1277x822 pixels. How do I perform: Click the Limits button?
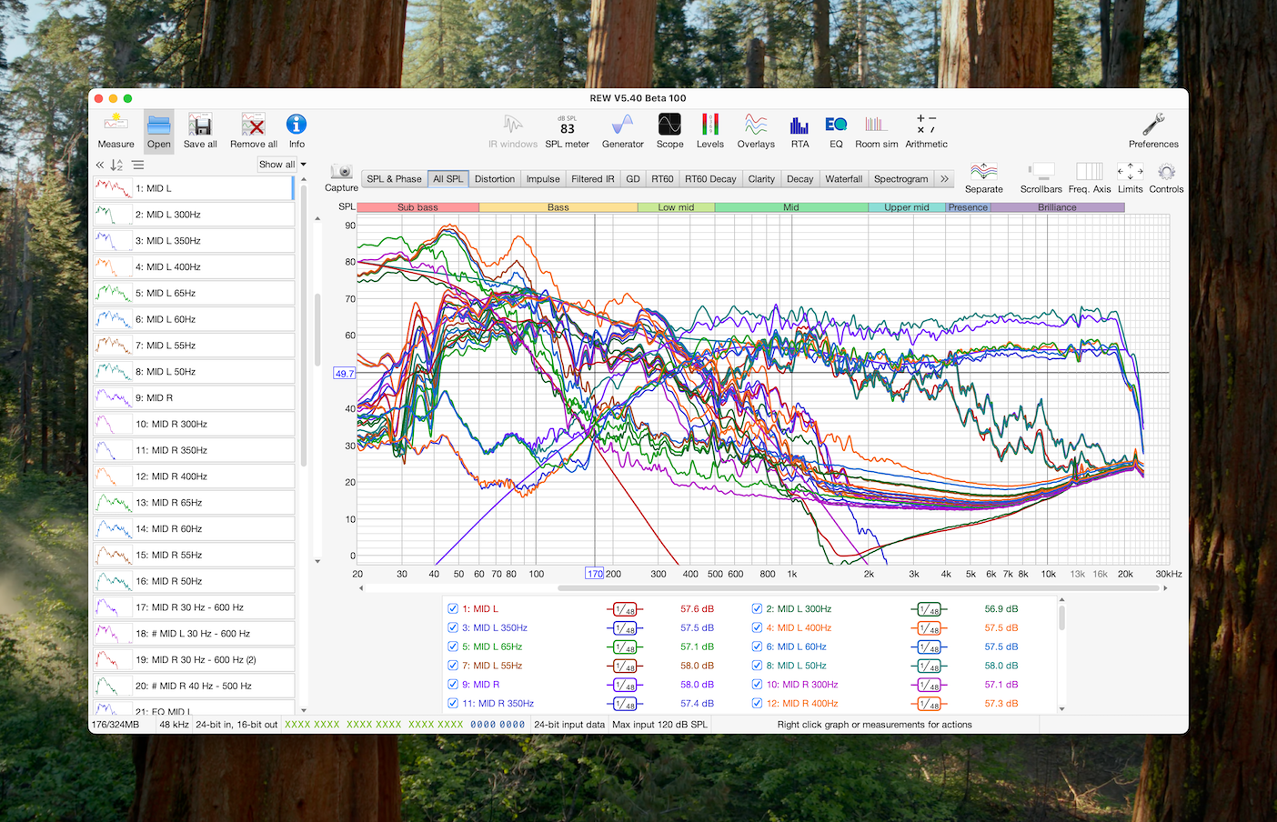[1130, 176]
